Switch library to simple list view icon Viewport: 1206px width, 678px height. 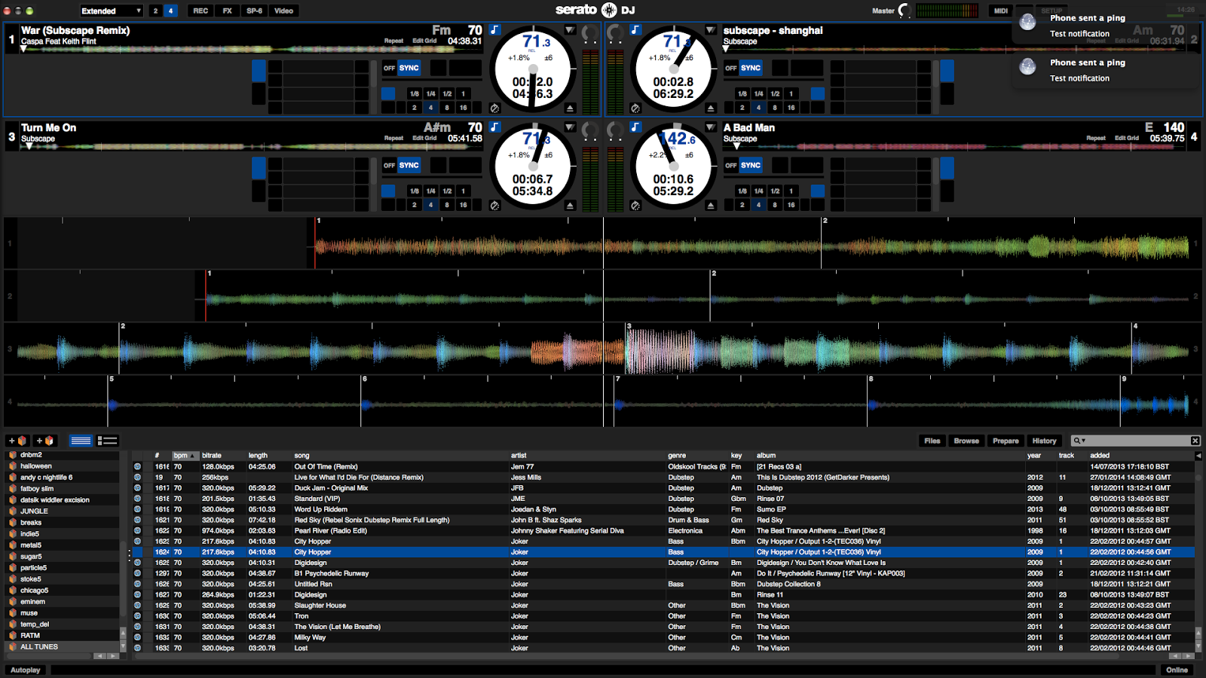[x=81, y=441]
